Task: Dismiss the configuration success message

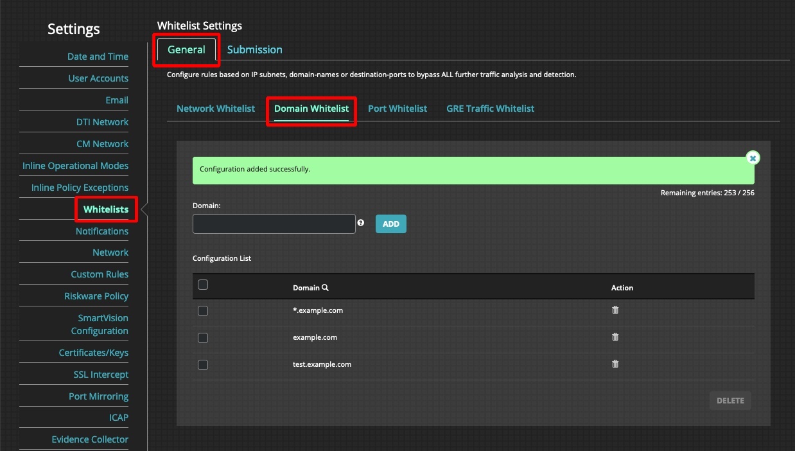Action: point(752,157)
